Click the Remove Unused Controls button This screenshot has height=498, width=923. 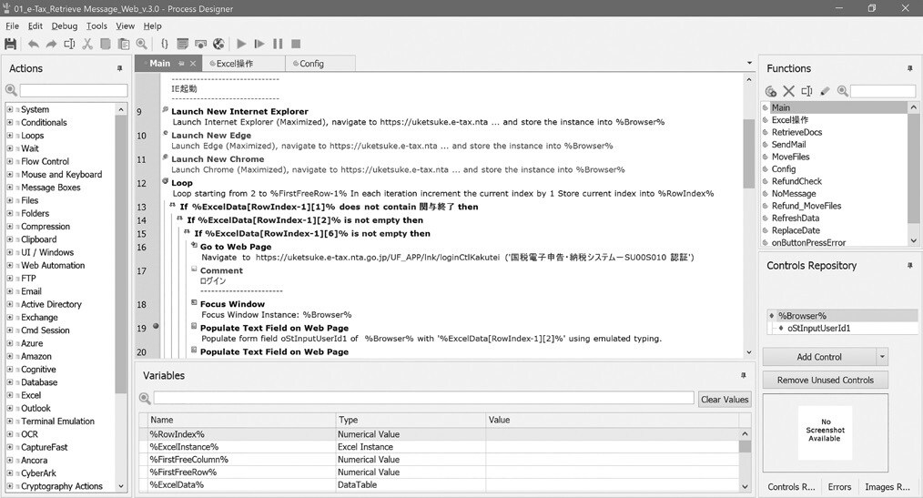click(x=825, y=381)
